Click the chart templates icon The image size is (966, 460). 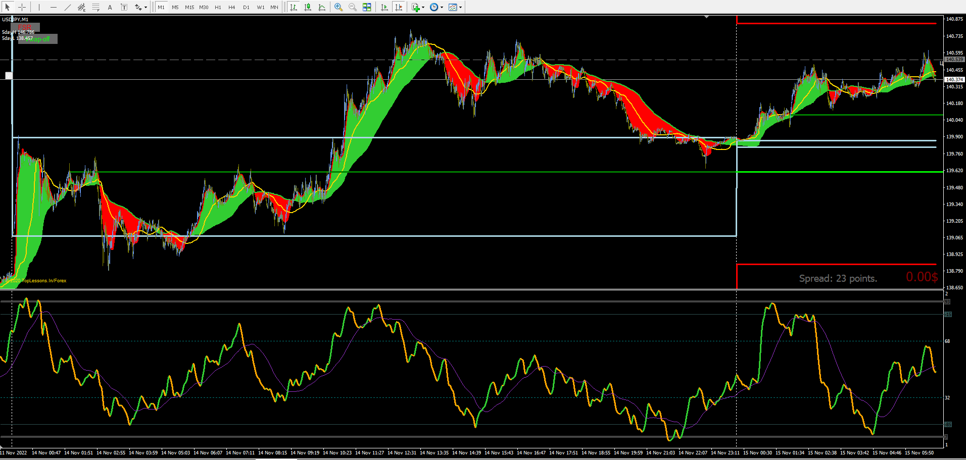pos(453,7)
